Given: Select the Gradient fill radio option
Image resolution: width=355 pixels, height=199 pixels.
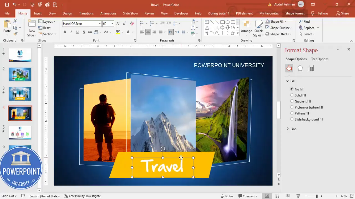Looking at the screenshot, I should point(292,101).
